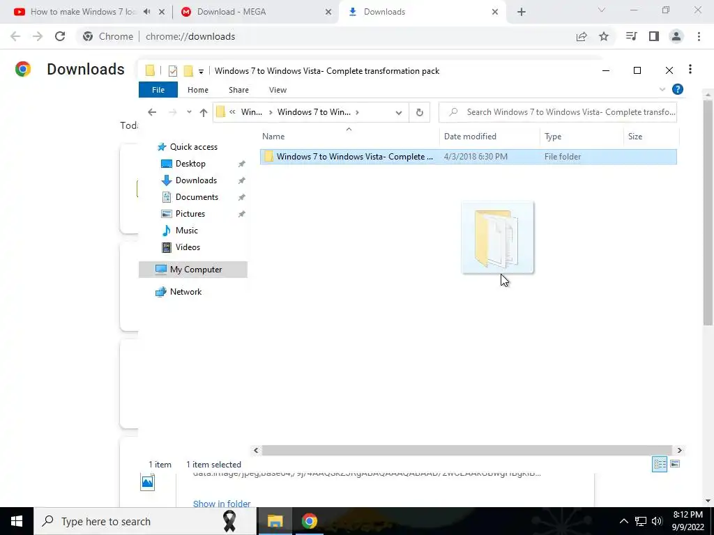Refresh the Explorer folder view

pos(419,112)
